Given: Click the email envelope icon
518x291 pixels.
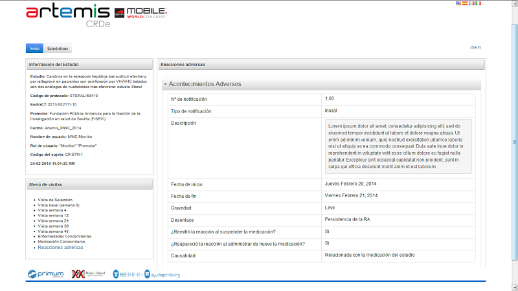Looking at the screenshot, I should [x=148, y=274].
